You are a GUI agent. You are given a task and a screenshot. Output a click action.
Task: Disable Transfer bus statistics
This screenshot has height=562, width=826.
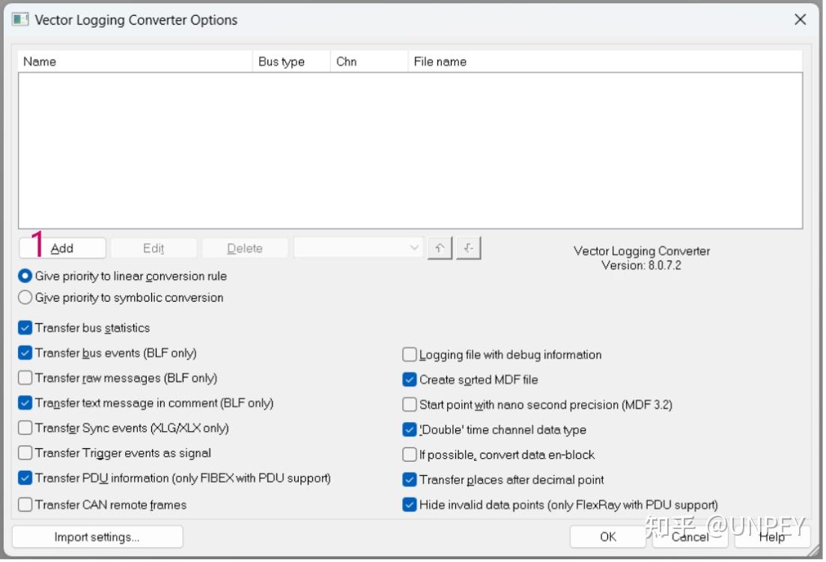25,328
